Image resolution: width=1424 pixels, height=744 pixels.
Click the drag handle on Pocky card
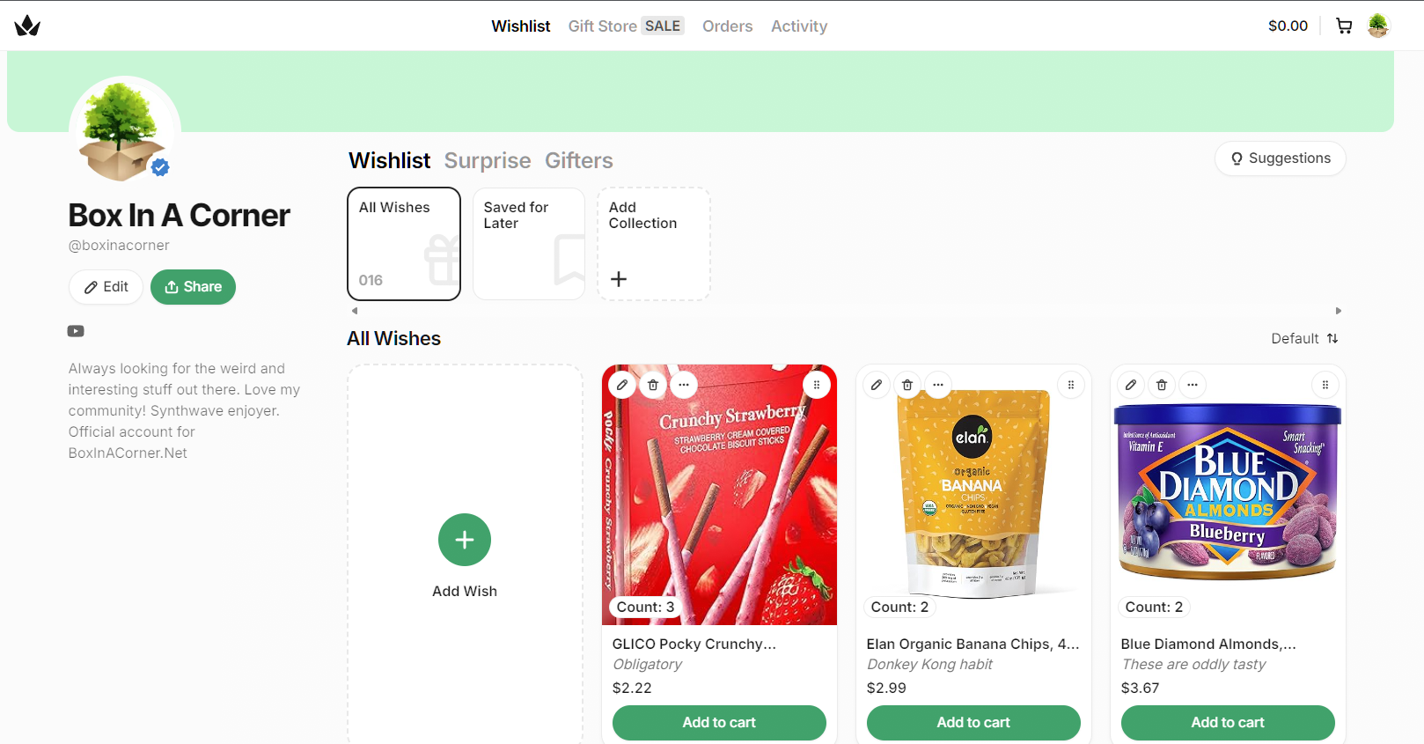817,385
